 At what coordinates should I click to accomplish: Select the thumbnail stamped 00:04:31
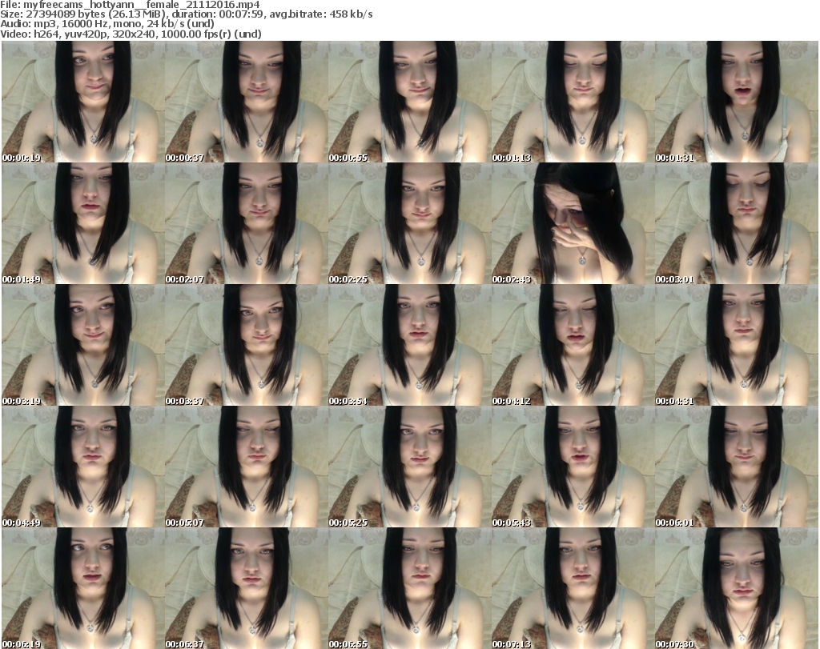coord(737,345)
